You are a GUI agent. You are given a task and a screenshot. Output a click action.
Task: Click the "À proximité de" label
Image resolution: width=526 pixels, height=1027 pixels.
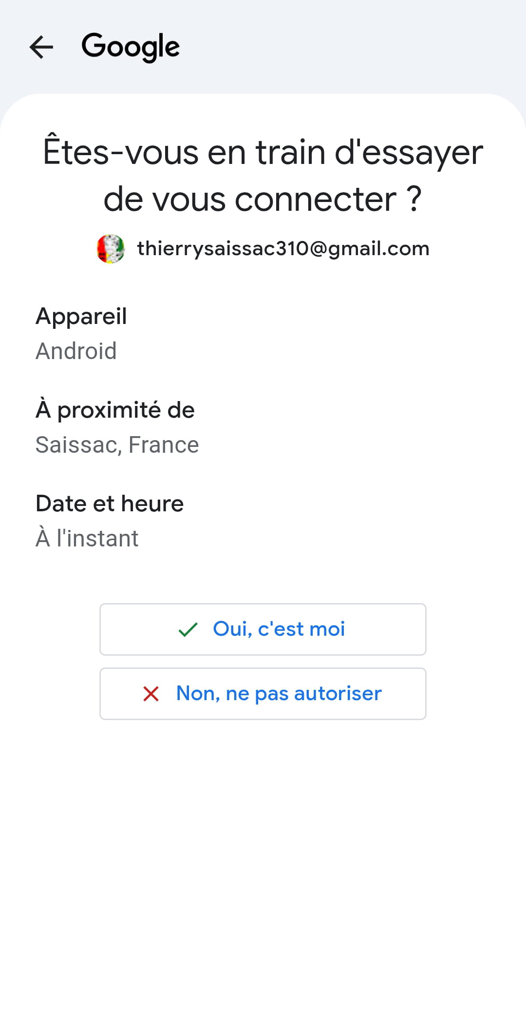click(115, 410)
